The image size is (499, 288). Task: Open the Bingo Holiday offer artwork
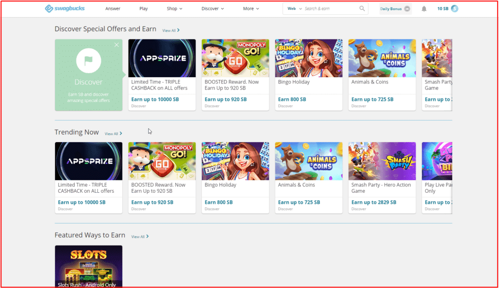point(308,58)
